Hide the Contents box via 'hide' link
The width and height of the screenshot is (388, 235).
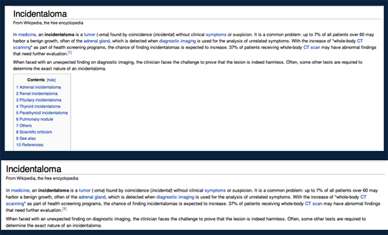pyautogui.click(x=51, y=80)
